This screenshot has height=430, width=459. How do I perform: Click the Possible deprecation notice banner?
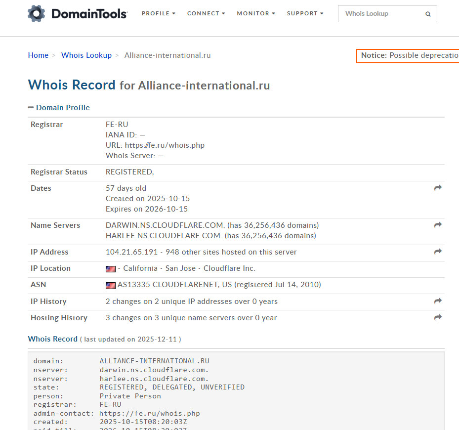point(408,55)
